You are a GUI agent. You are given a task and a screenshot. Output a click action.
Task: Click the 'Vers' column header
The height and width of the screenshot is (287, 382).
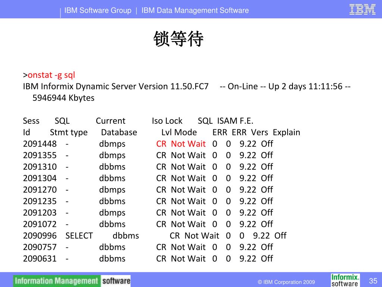click(x=260, y=132)
